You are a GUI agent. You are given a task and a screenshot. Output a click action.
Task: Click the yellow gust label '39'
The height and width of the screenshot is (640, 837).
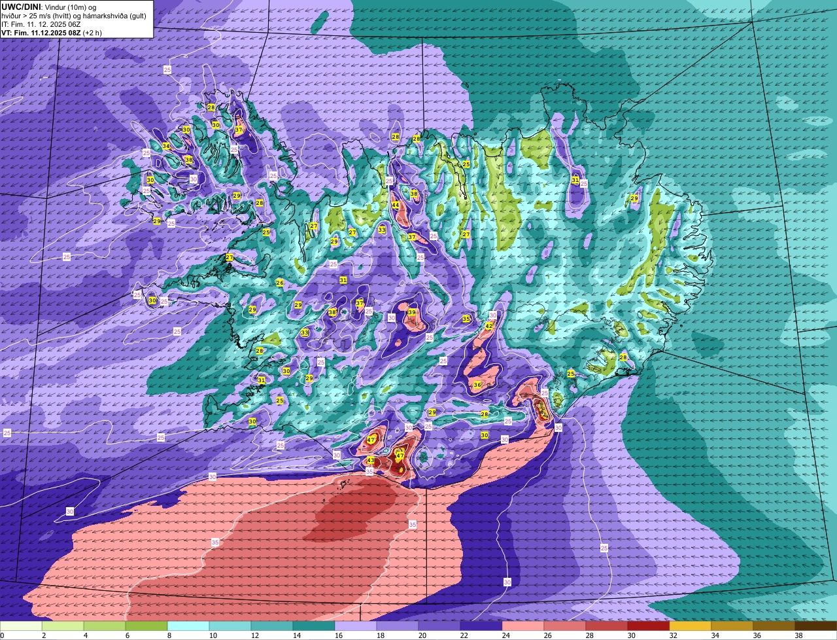pos(411,313)
